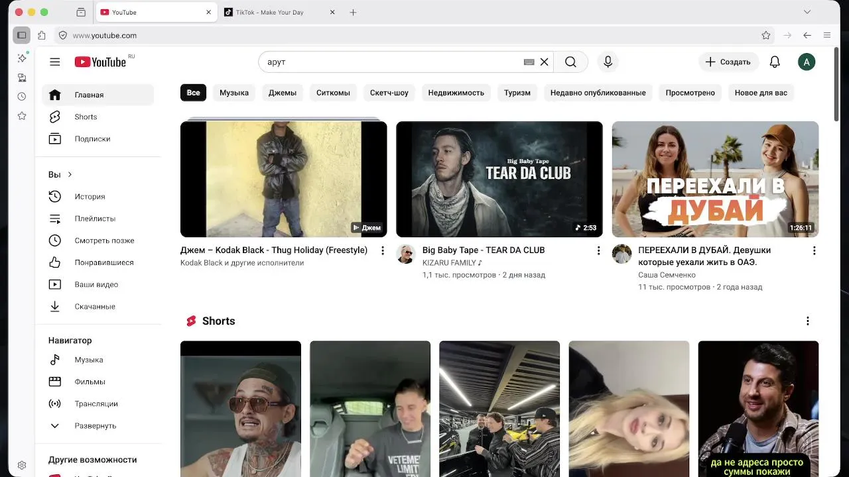Image resolution: width=849 pixels, height=477 pixels.
Task: Click the KIZARU FAMILY channel avatar
Action: (406, 254)
